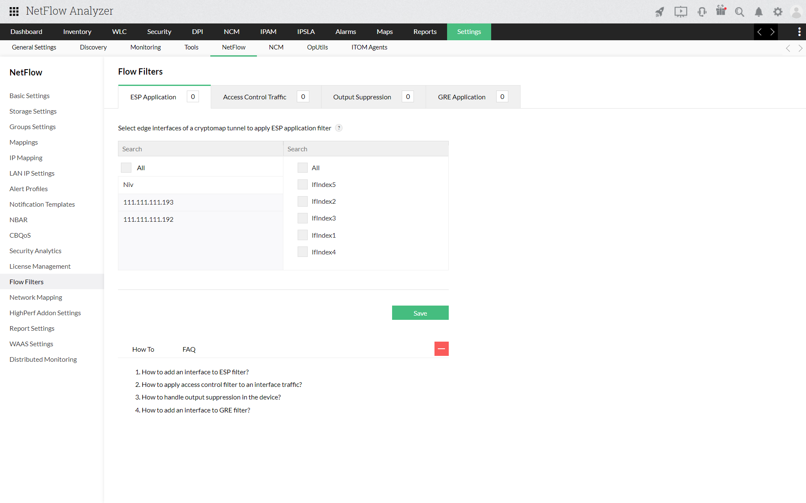The height and width of the screenshot is (503, 806).
Task: Open the Alarms menu item
Action: point(345,31)
